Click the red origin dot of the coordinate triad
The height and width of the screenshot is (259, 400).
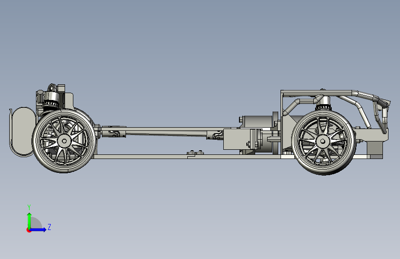(29, 230)
